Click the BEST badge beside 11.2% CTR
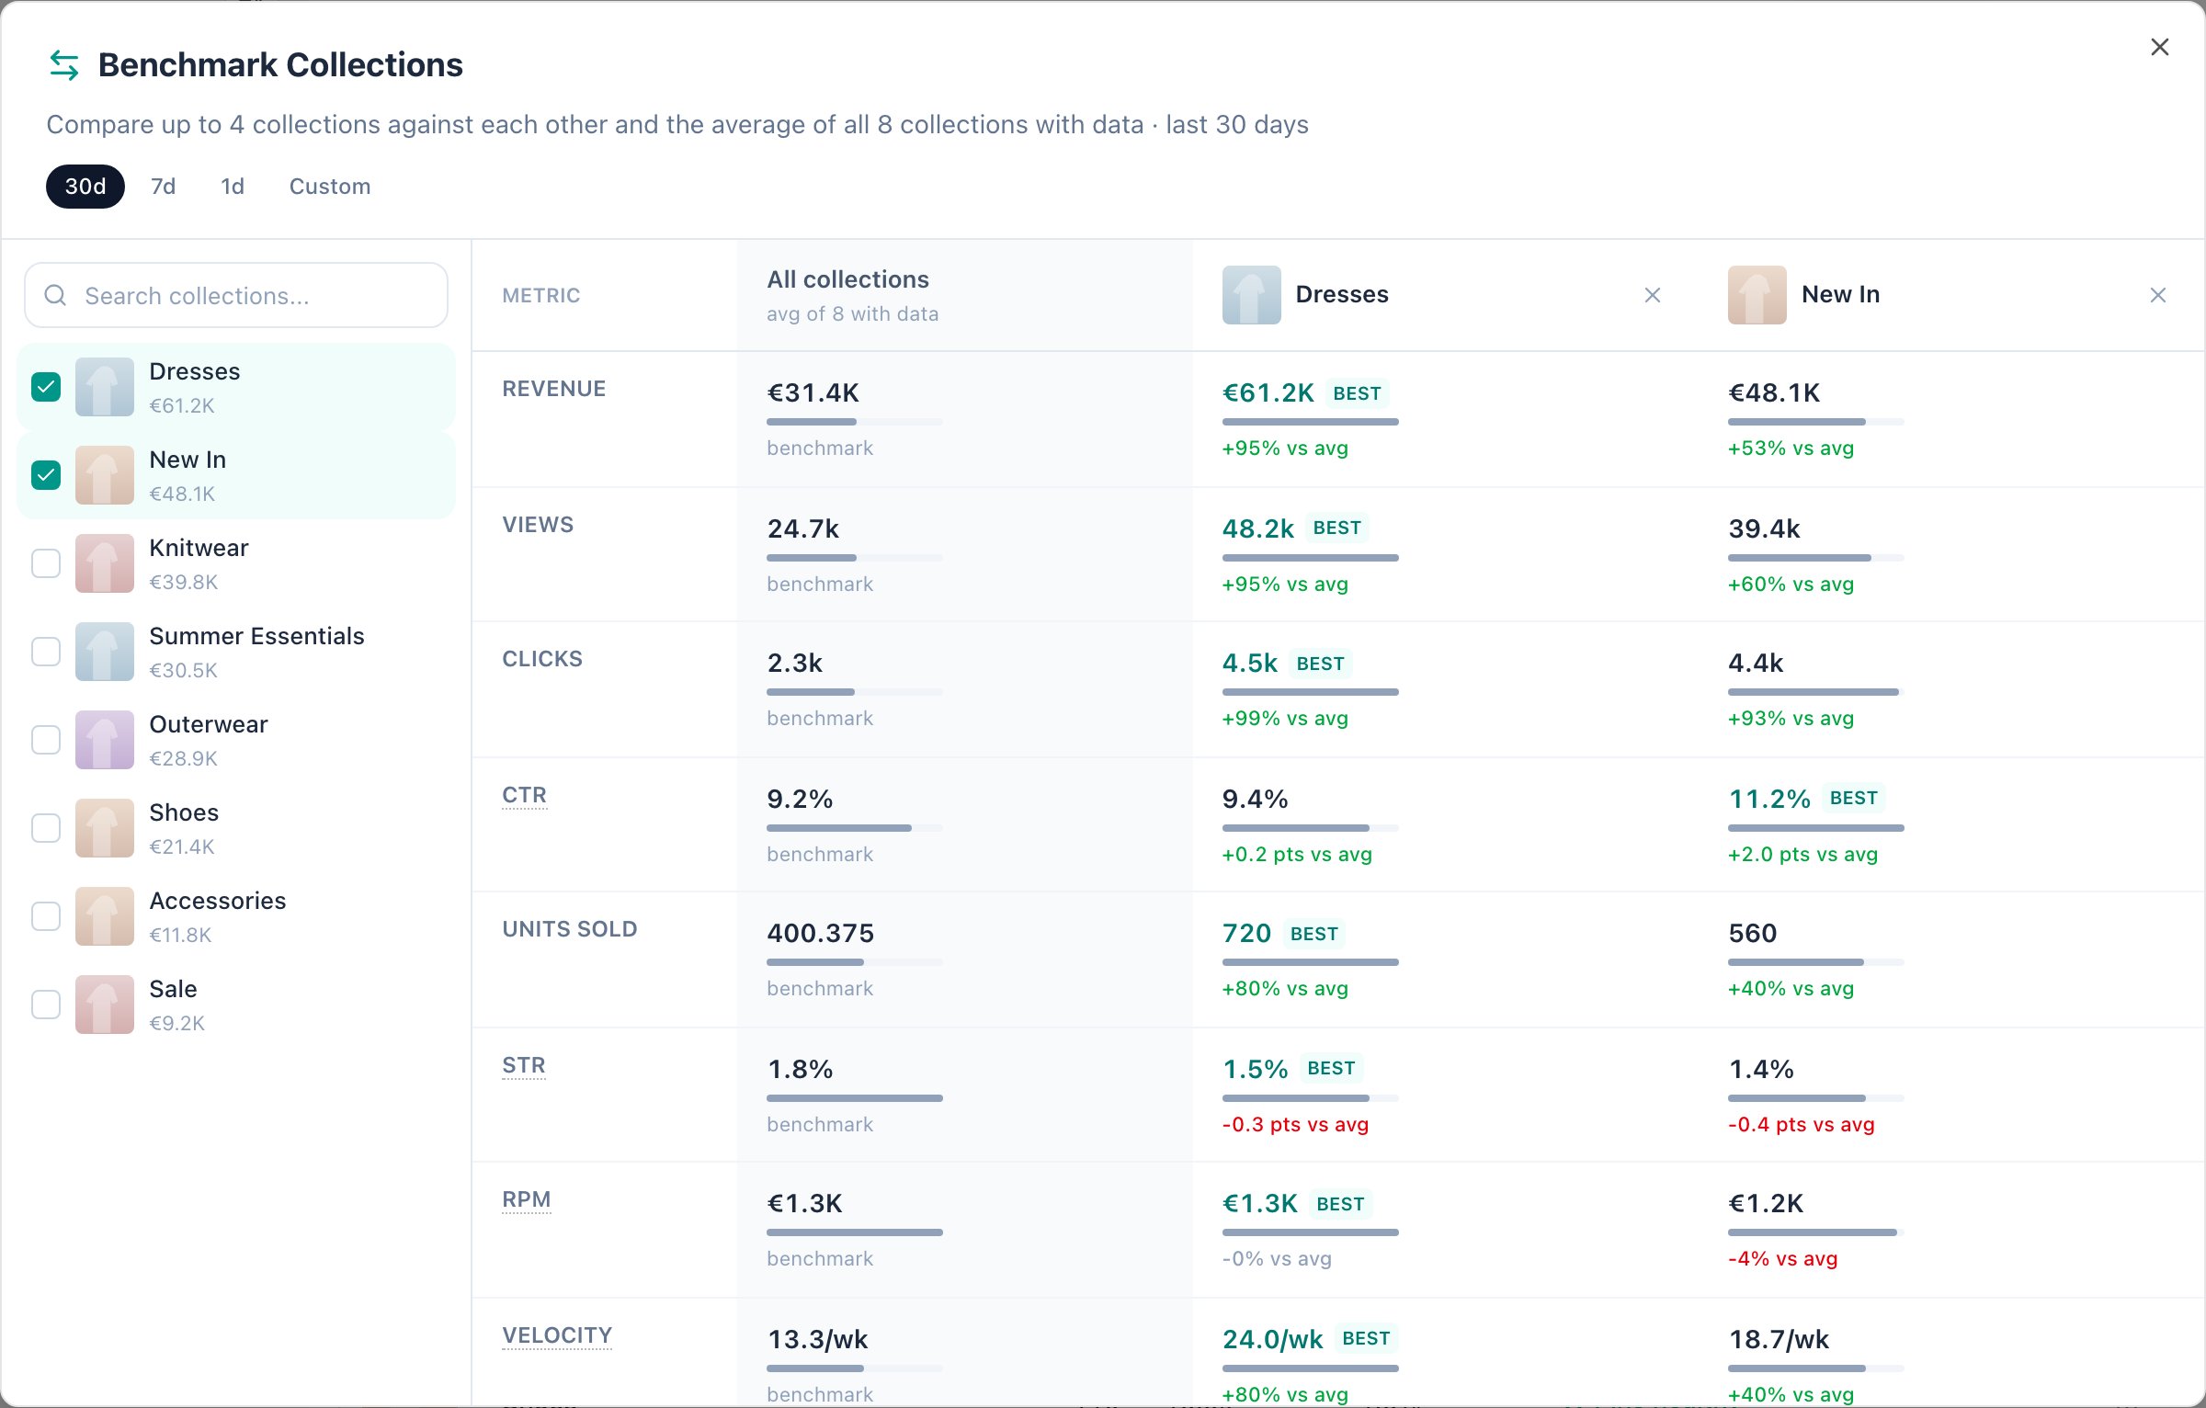The width and height of the screenshot is (2206, 1408). (x=1853, y=798)
